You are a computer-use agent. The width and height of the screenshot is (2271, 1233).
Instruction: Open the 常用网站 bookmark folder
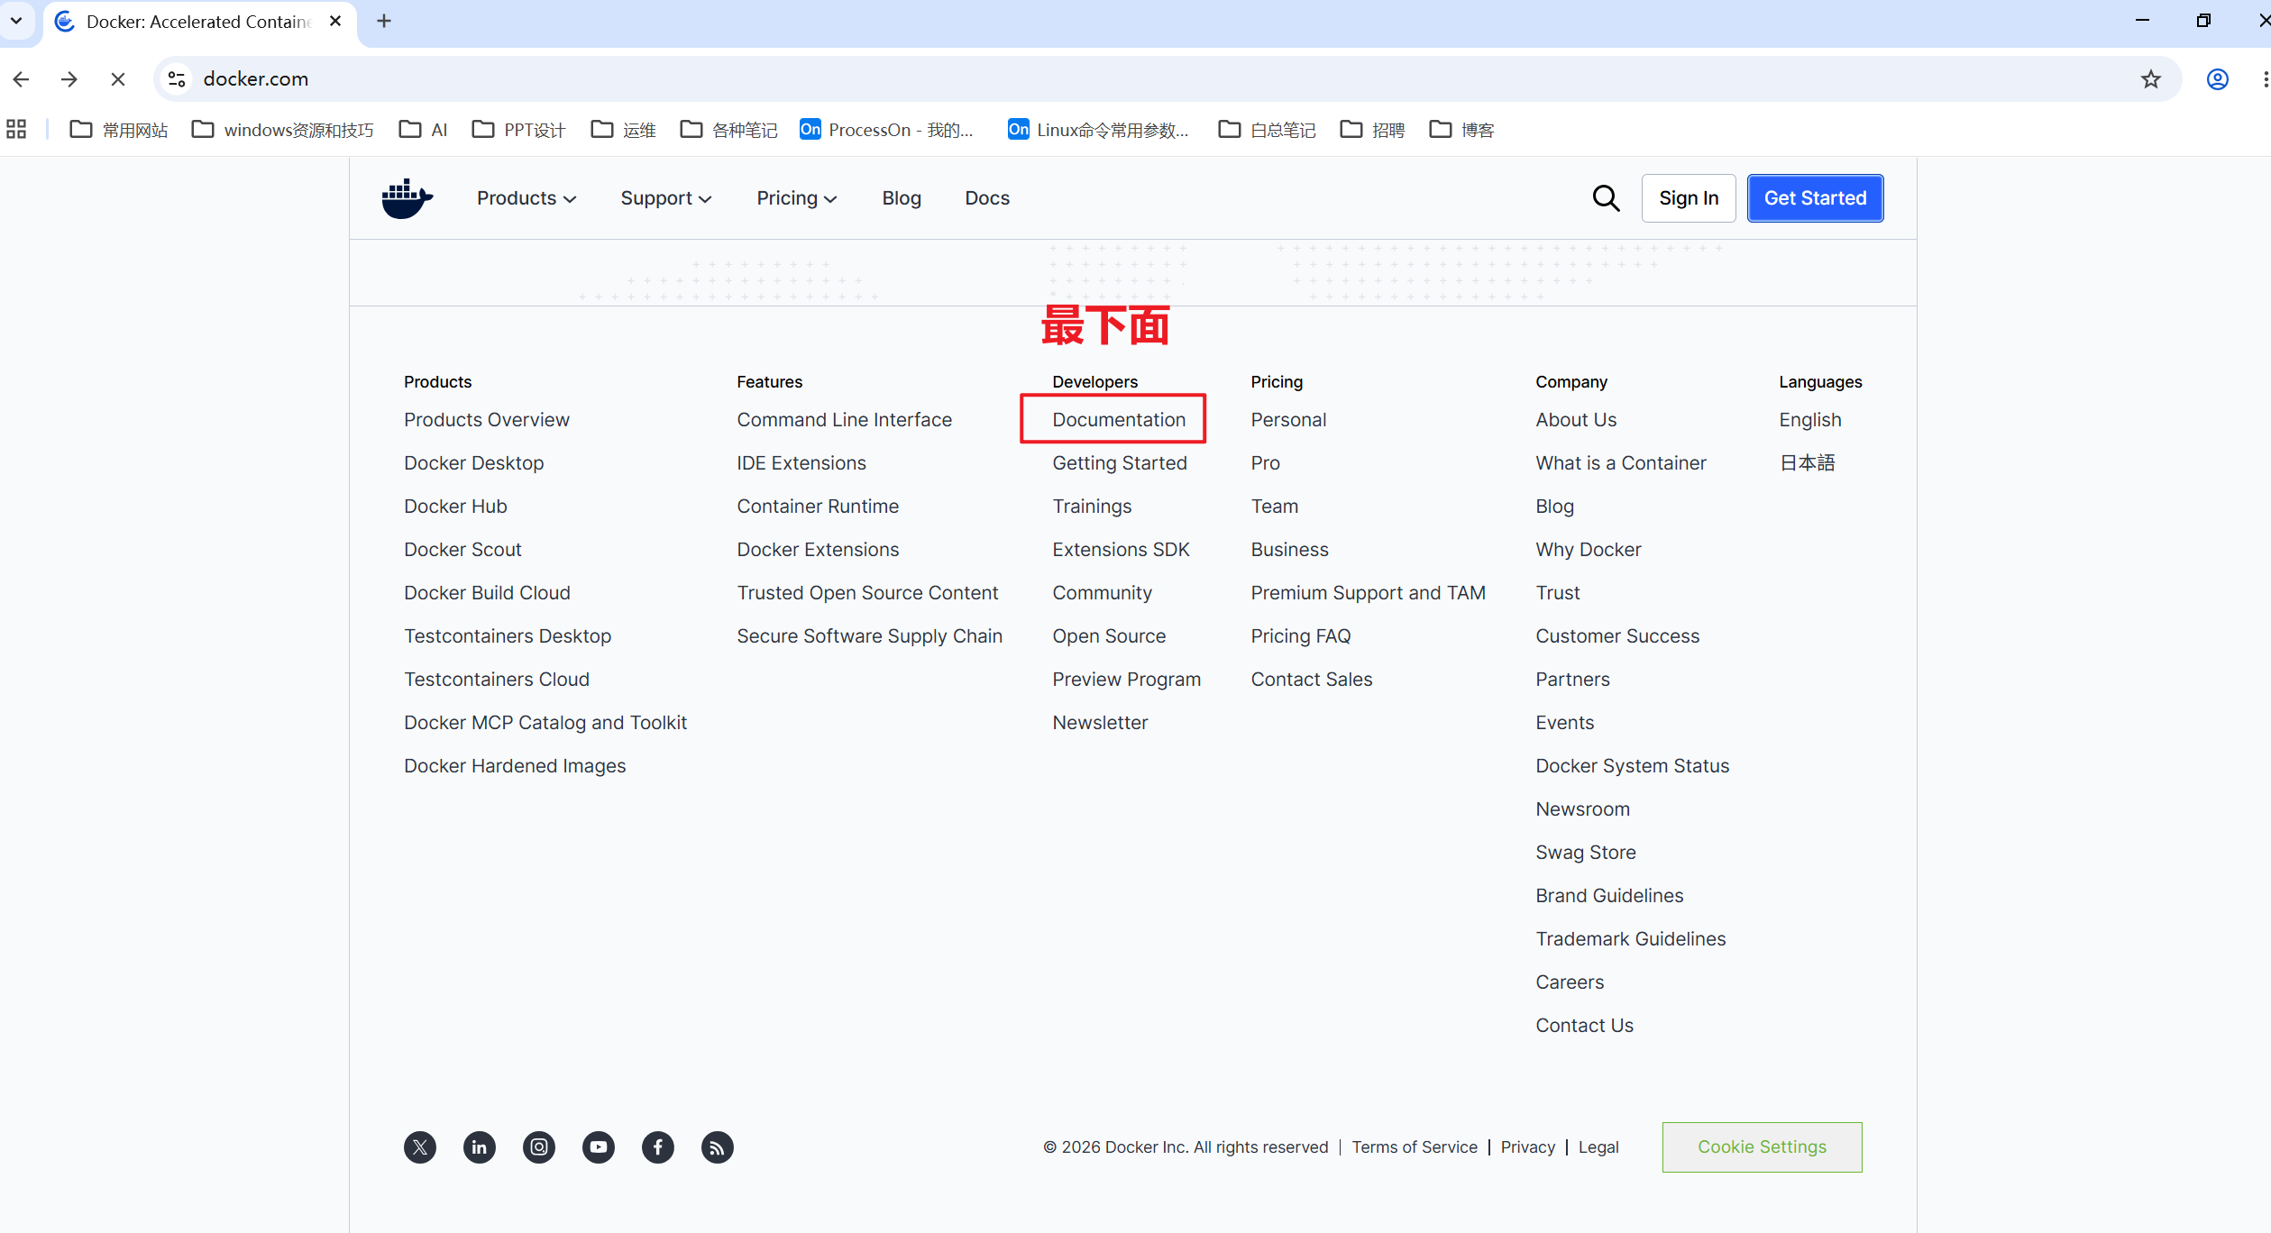click(119, 130)
